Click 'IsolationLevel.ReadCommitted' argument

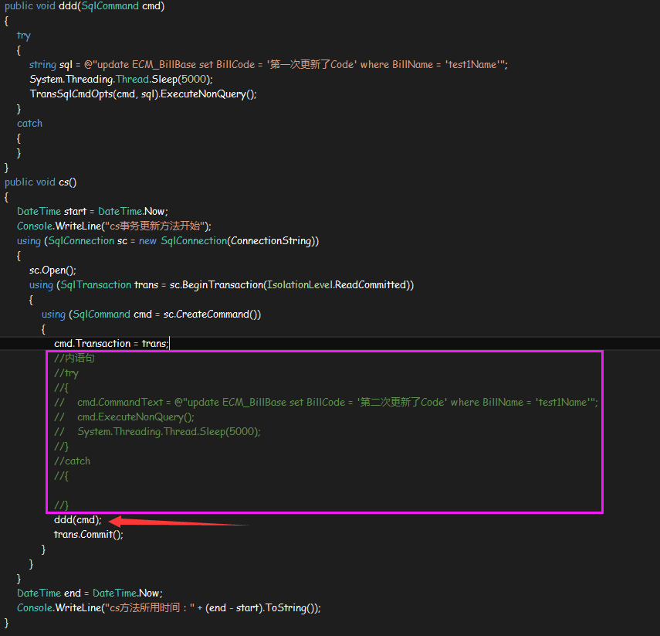(x=337, y=285)
